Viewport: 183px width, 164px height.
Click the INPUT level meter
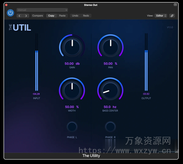pos(37,62)
